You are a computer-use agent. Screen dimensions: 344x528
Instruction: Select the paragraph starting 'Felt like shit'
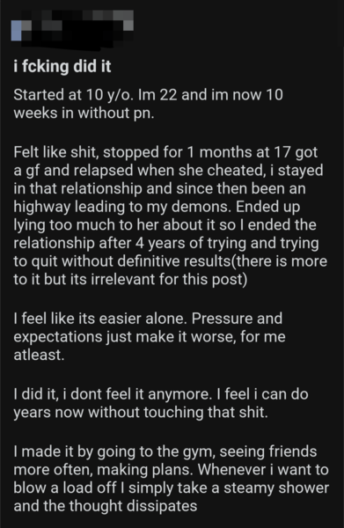[x=171, y=216]
